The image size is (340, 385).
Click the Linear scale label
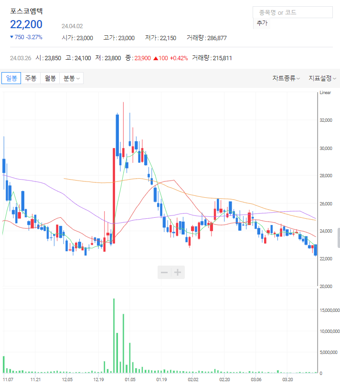pyautogui.click(x=325, y=93)
